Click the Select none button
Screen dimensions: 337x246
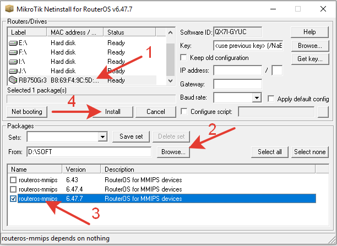[x=310, y=152]
